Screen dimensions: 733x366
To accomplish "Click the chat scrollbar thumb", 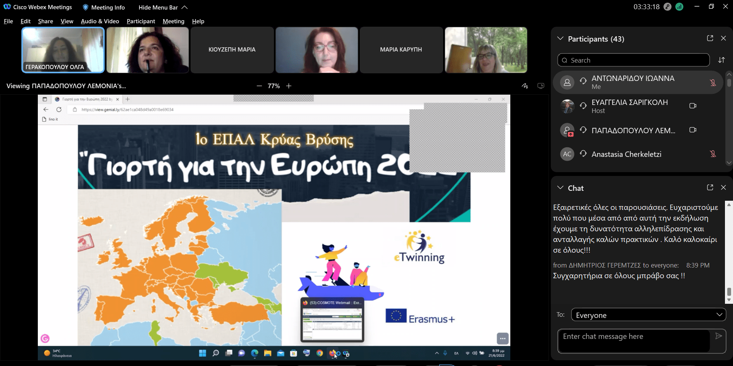I will coord(729,292).
